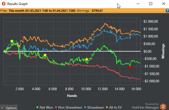169x110 pixels.
Task: Click the filter text 'This month (01.03.2021...'
Action: [42, 11]
